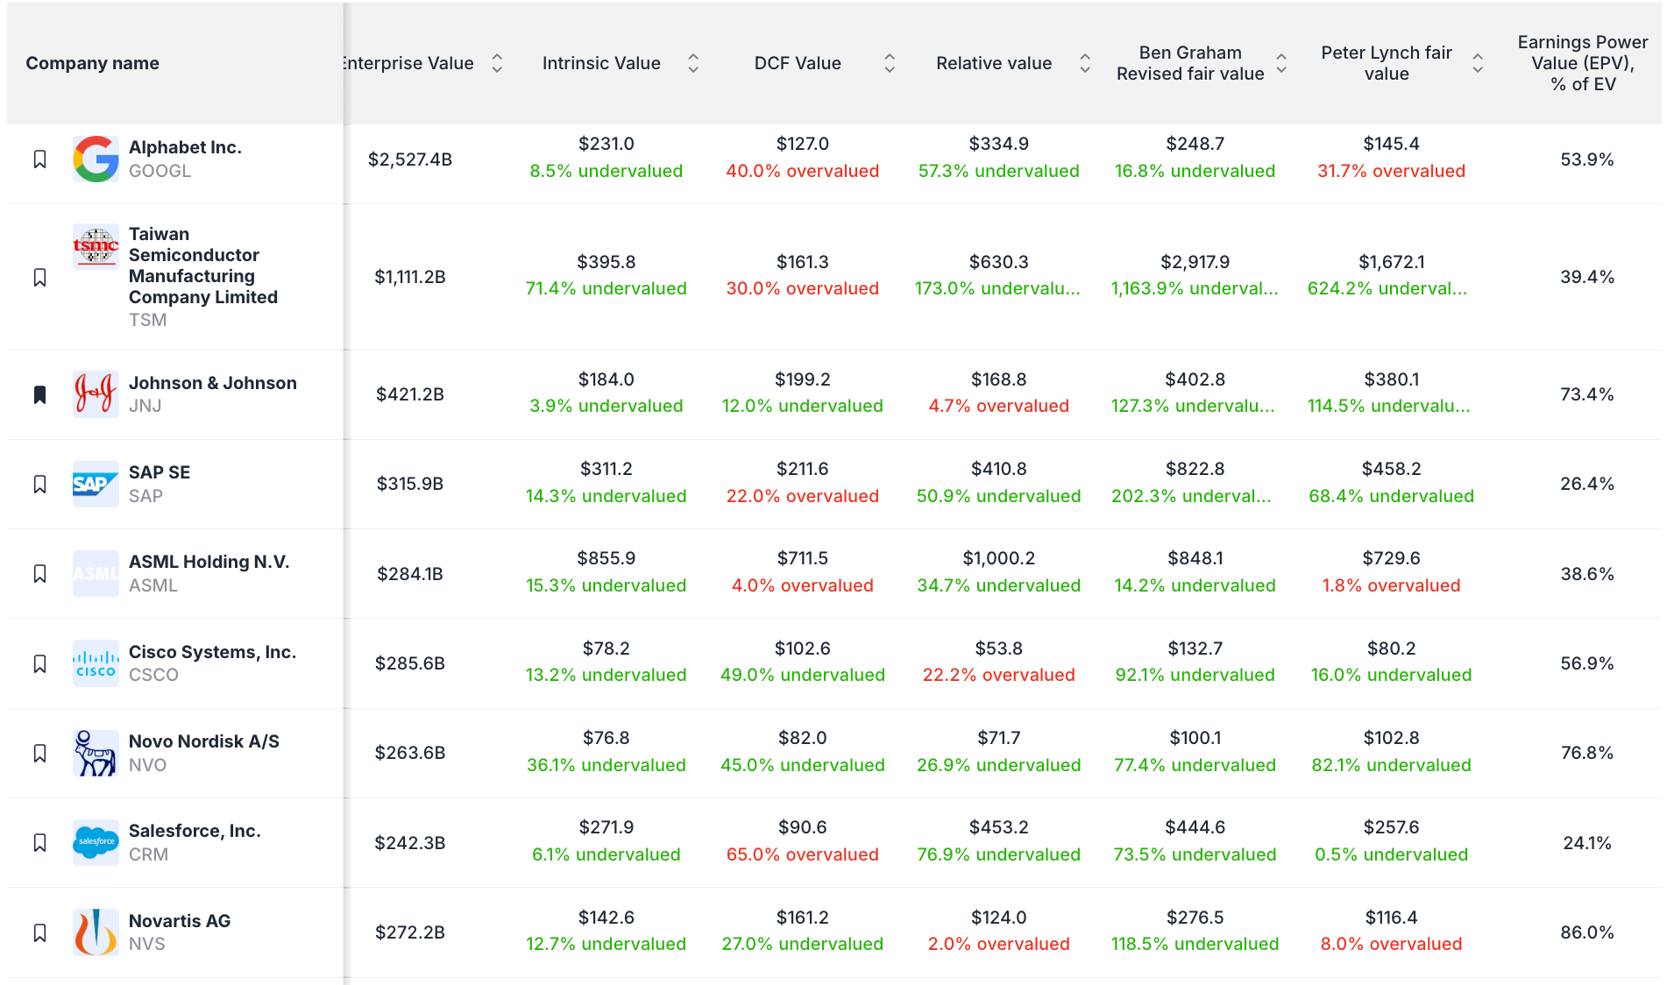Viewport: 1674px width, 985px height.
Task: Click the Alphabet Inc. Google logo
Action: click(96, 159)
